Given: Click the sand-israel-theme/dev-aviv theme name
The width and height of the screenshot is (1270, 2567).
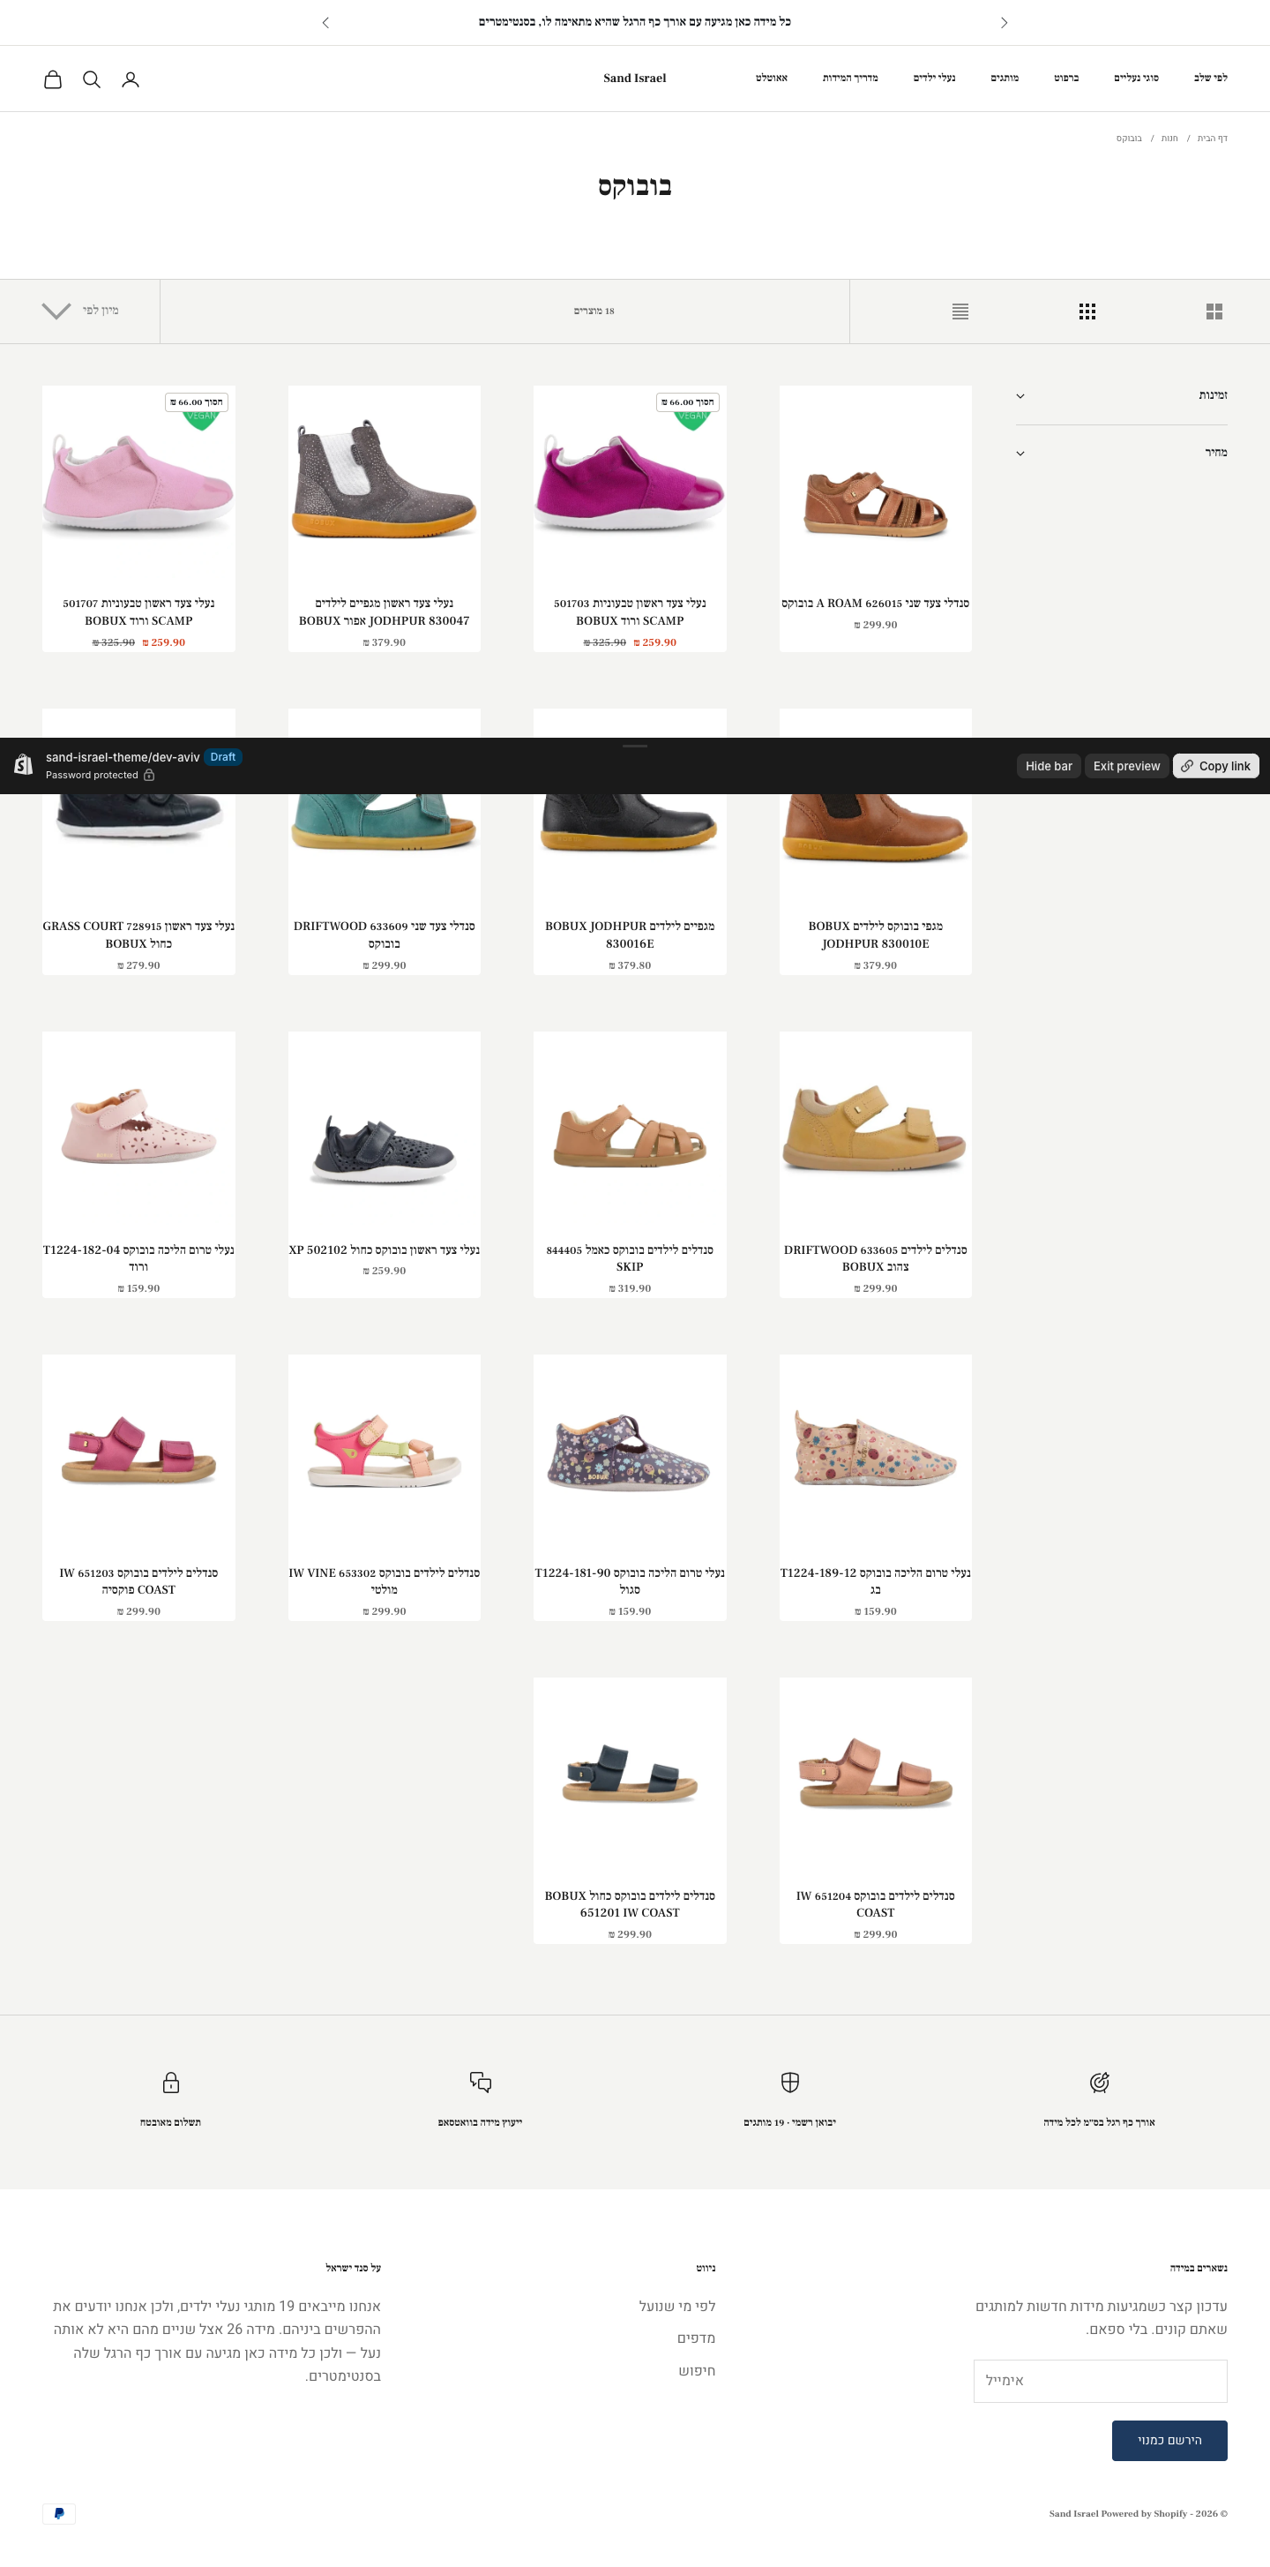Looking at the screenshot, I should (123, 757).
